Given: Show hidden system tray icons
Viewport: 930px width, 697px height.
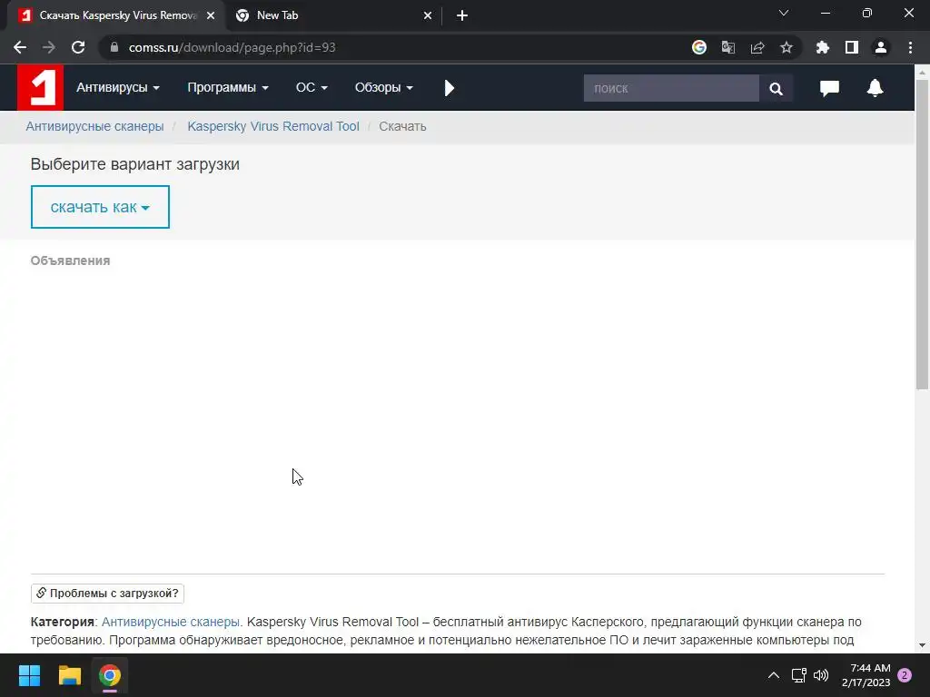Looking at the screenshot, I should tap(774, 675).
